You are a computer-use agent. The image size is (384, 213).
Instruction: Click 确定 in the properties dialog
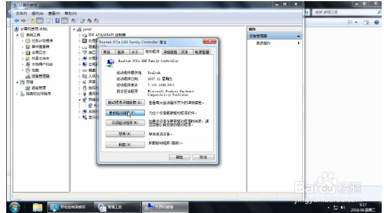pyautogui.click(x=180, y=157)
